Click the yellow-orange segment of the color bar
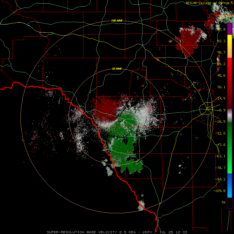Viewport: 234px width, 234px height. tap(230, 46)
